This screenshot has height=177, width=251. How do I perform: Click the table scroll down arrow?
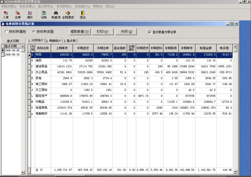click(x=235, y=172)
